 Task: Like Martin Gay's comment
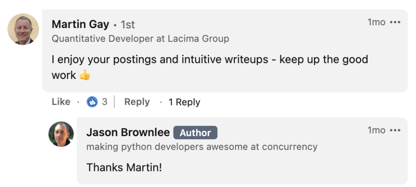point(61,102)
